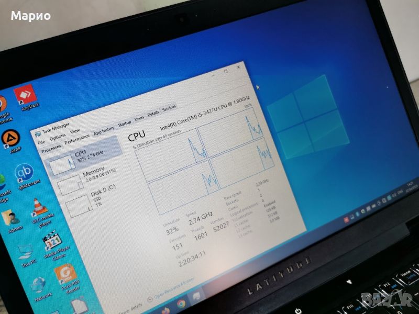Open the Admin user folder icon

[12, 221]
